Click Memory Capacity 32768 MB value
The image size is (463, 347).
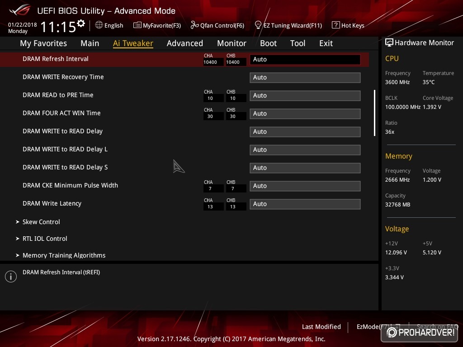click(x=397, y=205)
